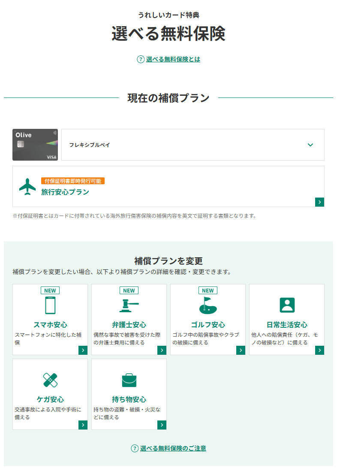Open the フレキシブルペイ card dropdown
The width and height of the screenshot is (337, 469).
[x=193, y=145]
